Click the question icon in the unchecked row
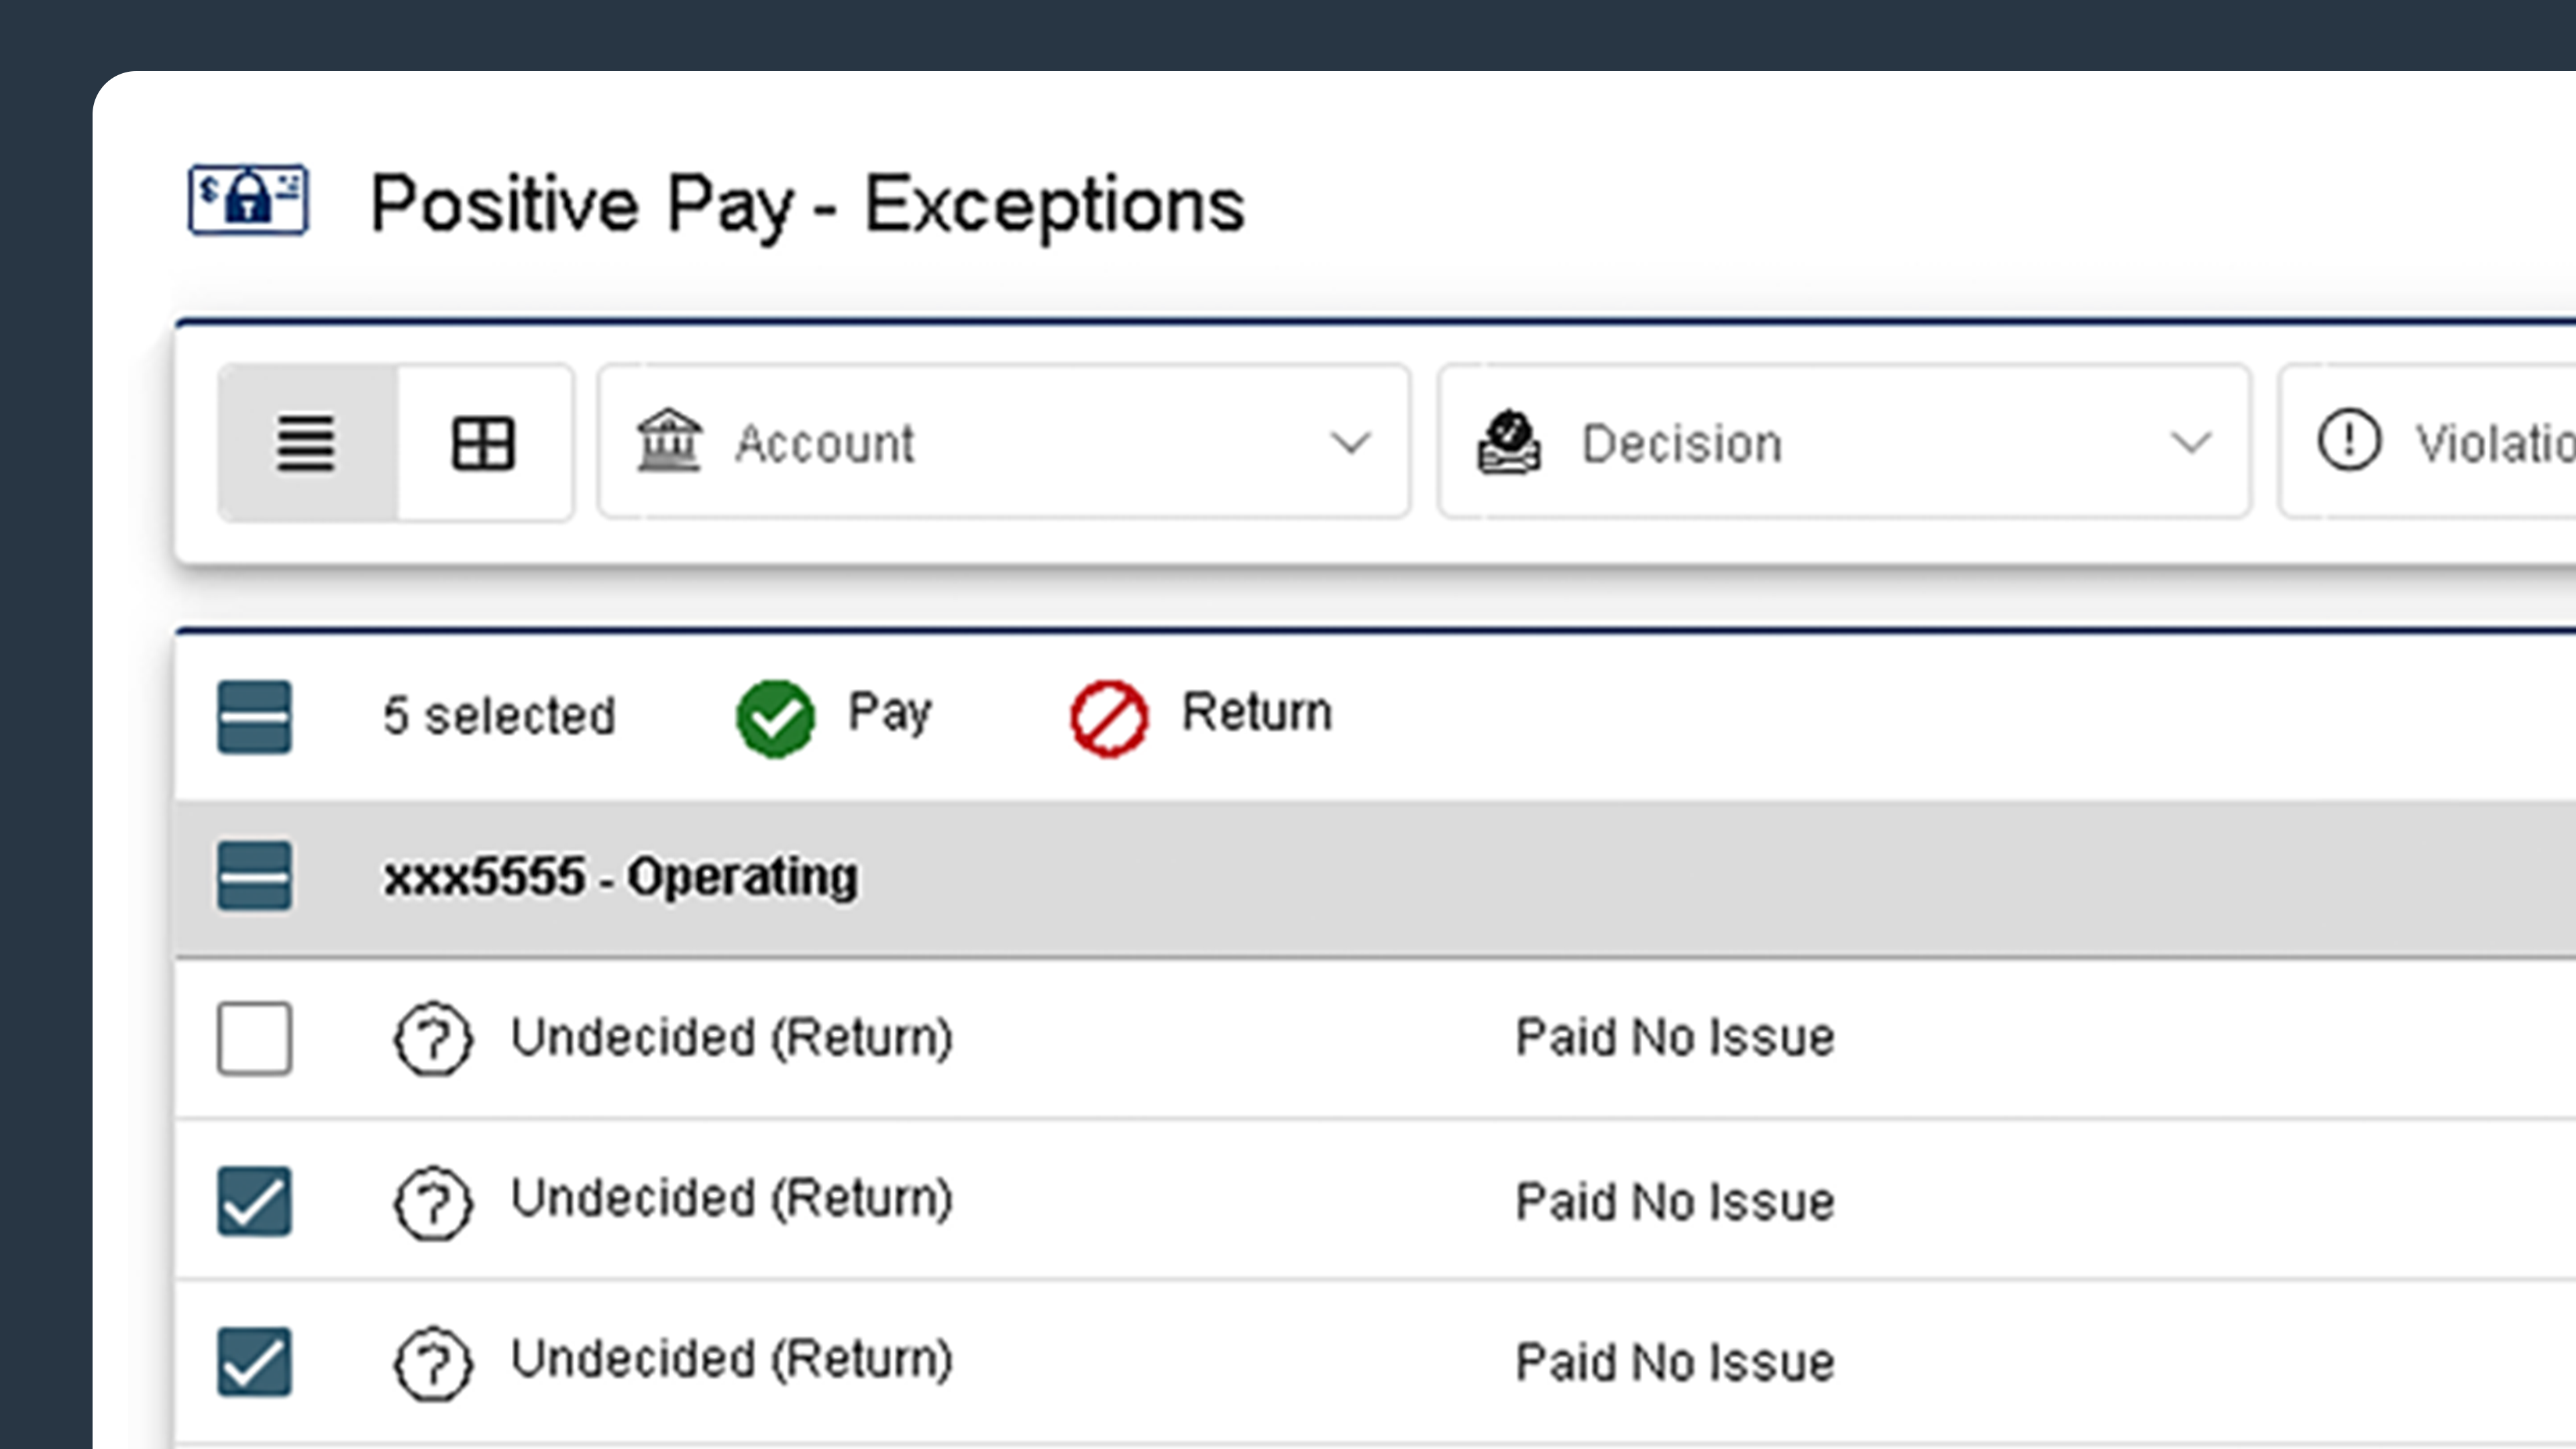 (432, 1038)
